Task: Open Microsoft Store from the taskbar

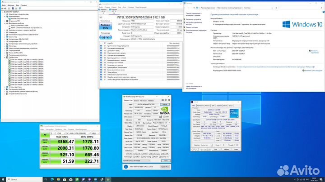Action: (65, 179)
